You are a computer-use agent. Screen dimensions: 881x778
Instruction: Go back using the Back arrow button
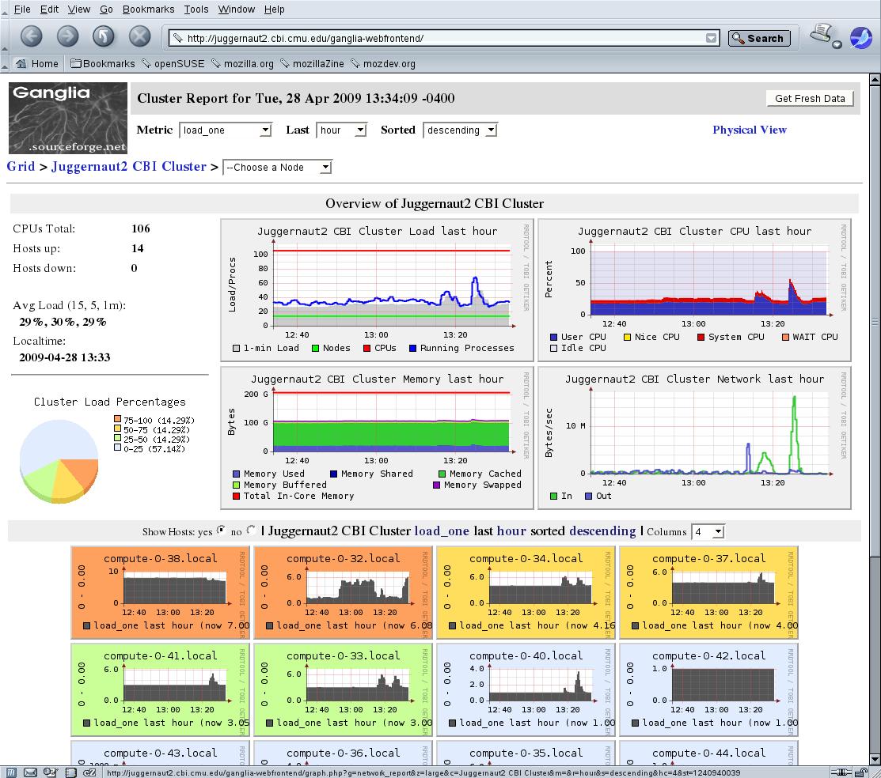tap(32, 36)
